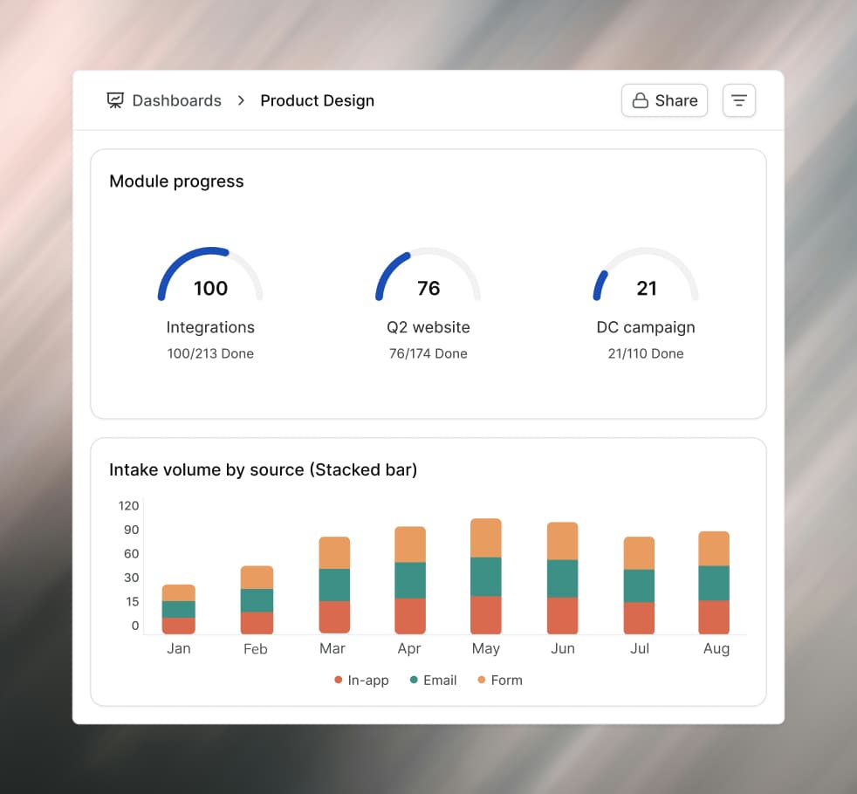Click the breadcrumb chevron after Dashboards

pyautogui.click(x=241, y=100)
